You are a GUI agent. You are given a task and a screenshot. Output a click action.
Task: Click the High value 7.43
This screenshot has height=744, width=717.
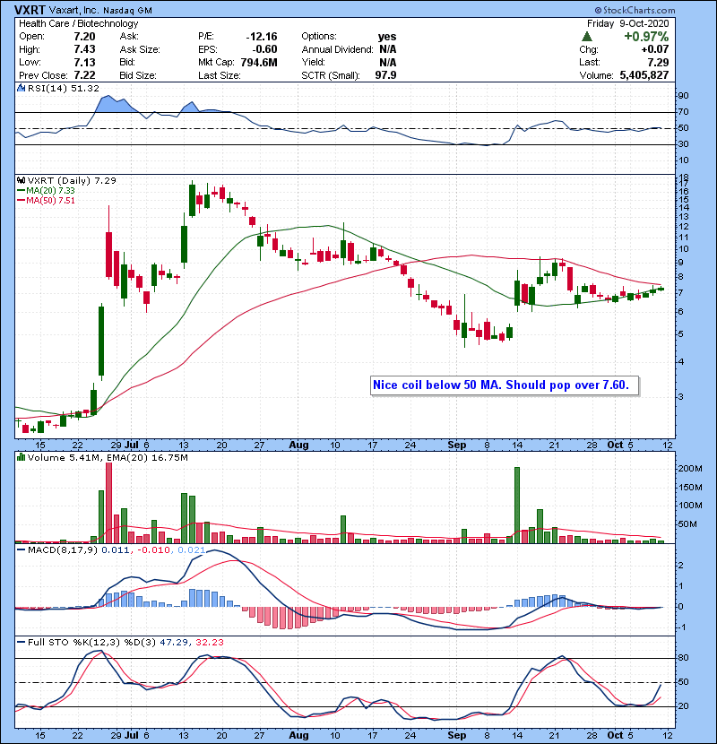[x=84, y=49]
